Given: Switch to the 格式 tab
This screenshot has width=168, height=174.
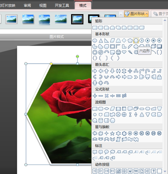Looking at the screenshot, I should pyautogui.click(x=83, y=5).
